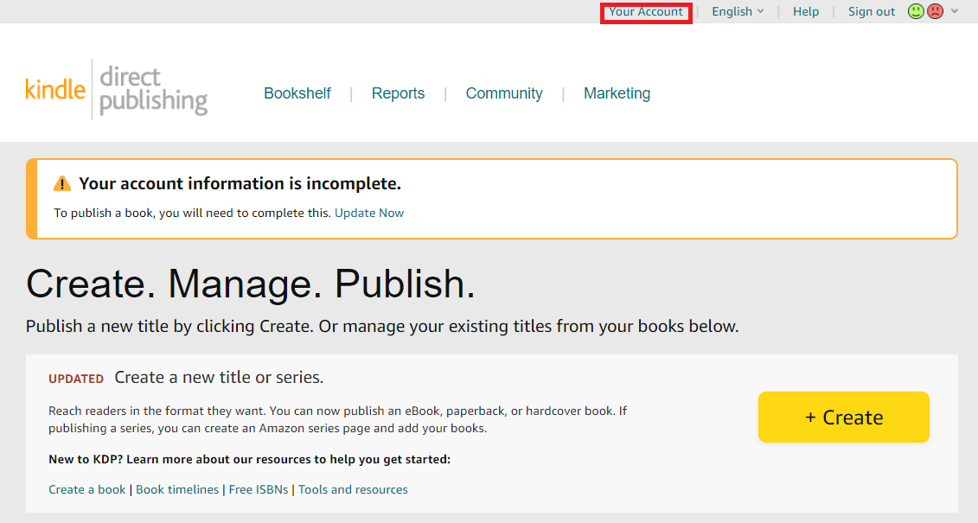Click the 'New to KDP?' bold line
The height and width of the screenshot is (523, 978).
[x=250, y=459]
